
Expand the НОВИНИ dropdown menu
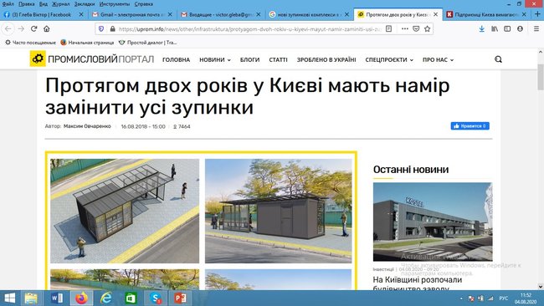[x=215, y=59]
